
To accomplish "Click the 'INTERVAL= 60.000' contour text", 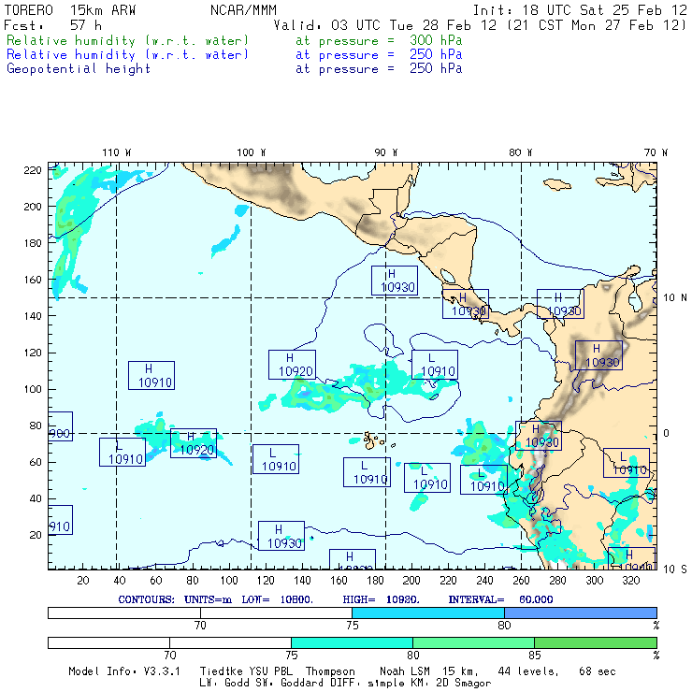I will pos(500,599).
